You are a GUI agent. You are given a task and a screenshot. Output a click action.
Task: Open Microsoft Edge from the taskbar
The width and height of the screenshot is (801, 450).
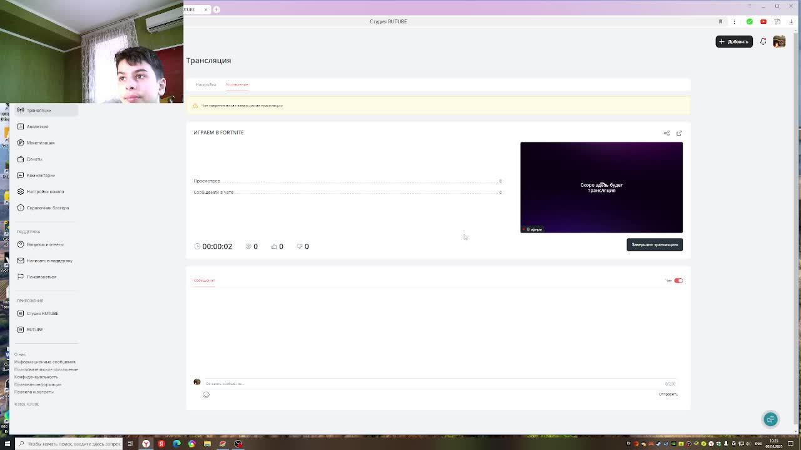[176, 444]
